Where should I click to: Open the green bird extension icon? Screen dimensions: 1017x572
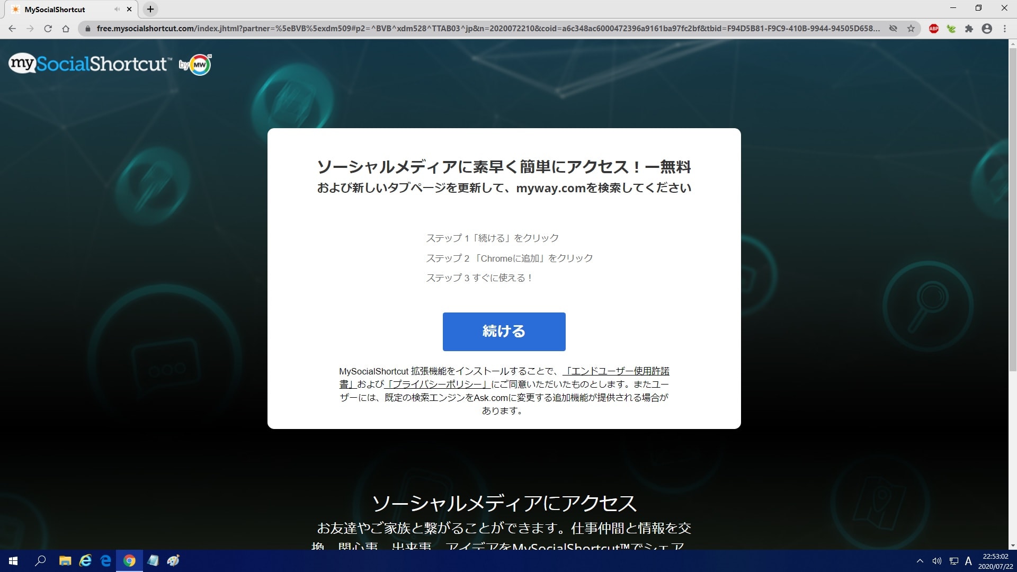[951, 29]
